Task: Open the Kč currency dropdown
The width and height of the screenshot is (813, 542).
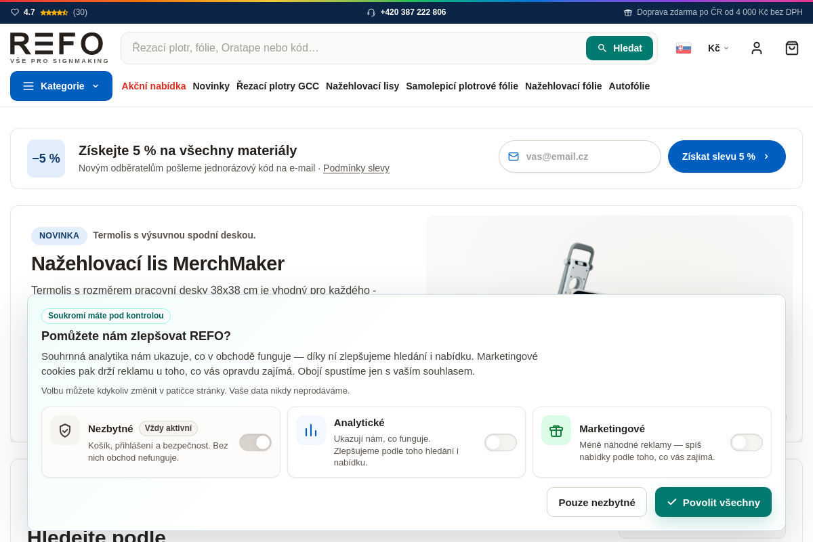Action: tap(719, 48)
